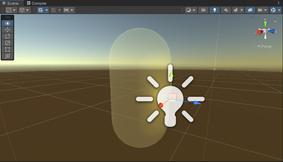Click the blue Z axis cone on orientation gizmo
The image size is (283, 162).
(x=272, y=31)
